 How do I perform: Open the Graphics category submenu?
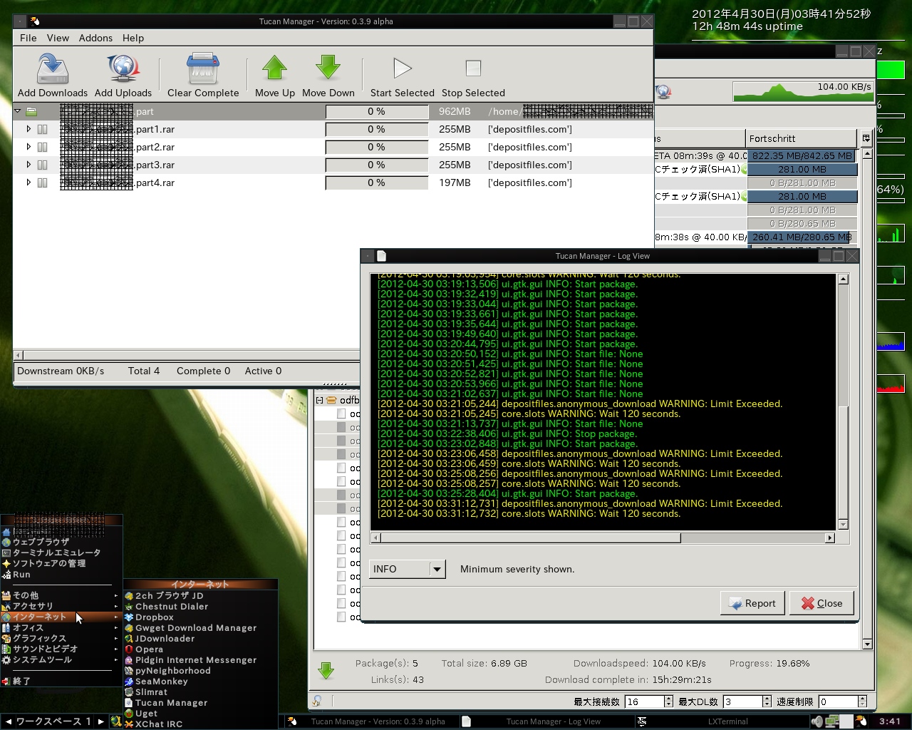[x=60, y=639]
